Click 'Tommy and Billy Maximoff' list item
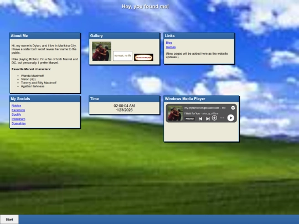The width and height of the screenshot is (299, 224). pos(39,82)
